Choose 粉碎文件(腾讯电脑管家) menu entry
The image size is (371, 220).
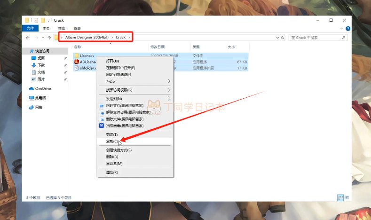pos(135,105)
